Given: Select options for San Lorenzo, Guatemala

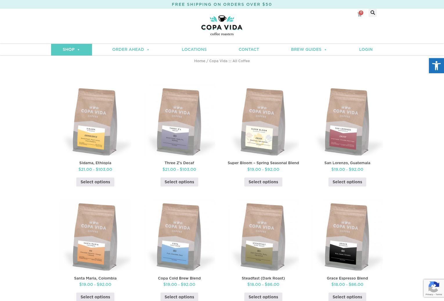Looking at the screenshot, I should click(x=347, y=182).
